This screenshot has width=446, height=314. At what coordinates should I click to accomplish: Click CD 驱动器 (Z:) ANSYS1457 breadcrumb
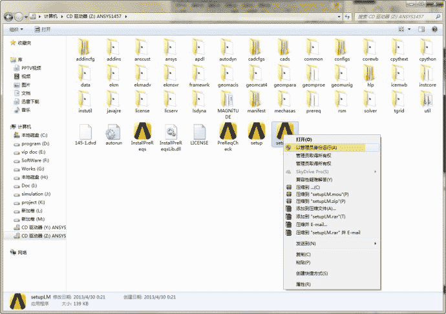(94, 17)
